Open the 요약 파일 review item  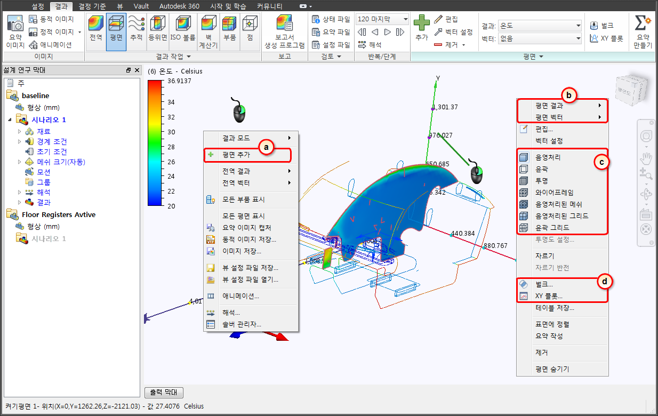(x=331, y=32)
